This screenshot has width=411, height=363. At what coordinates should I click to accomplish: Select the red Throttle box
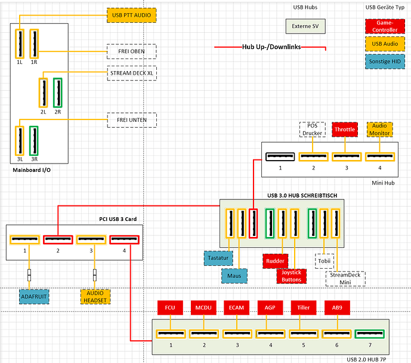coord(345,130)
